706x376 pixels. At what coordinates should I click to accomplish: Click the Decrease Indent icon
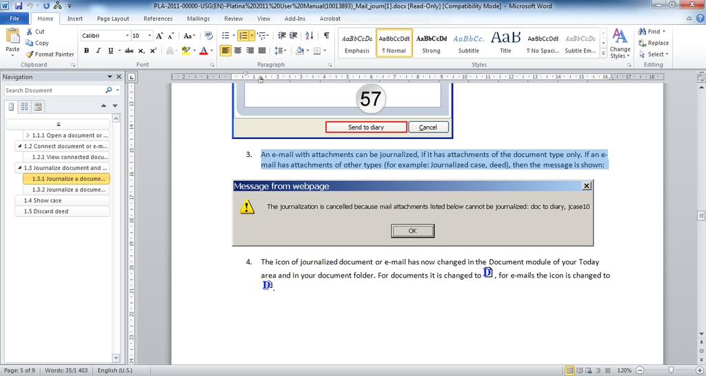[x=282, y=36]
